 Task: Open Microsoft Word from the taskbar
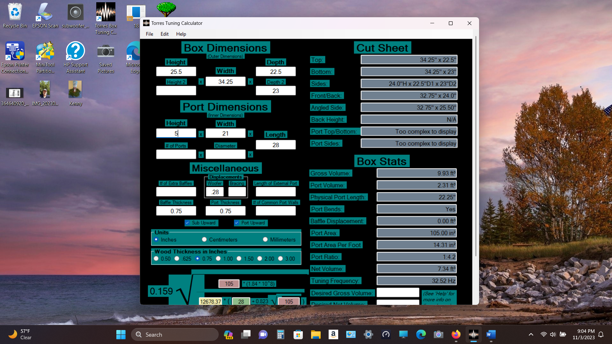[491, 334]
